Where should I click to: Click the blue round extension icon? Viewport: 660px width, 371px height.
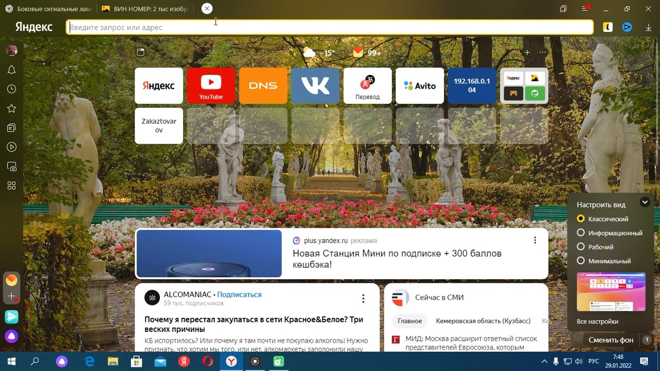pyautogui.click(x=627, y=27)
